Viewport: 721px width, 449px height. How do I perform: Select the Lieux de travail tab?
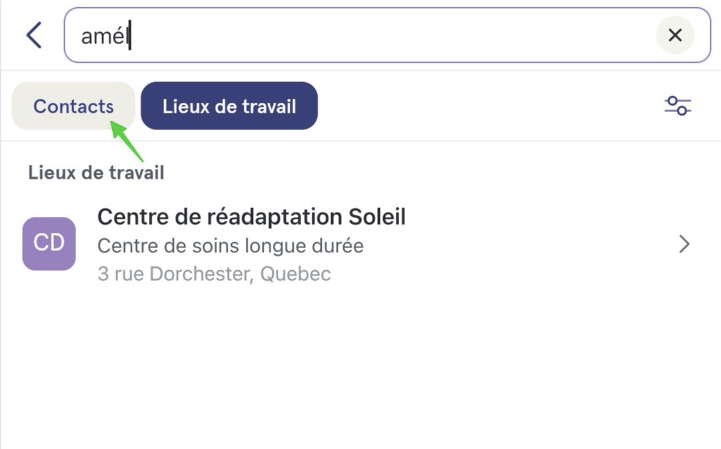click(x=229, y=105)
